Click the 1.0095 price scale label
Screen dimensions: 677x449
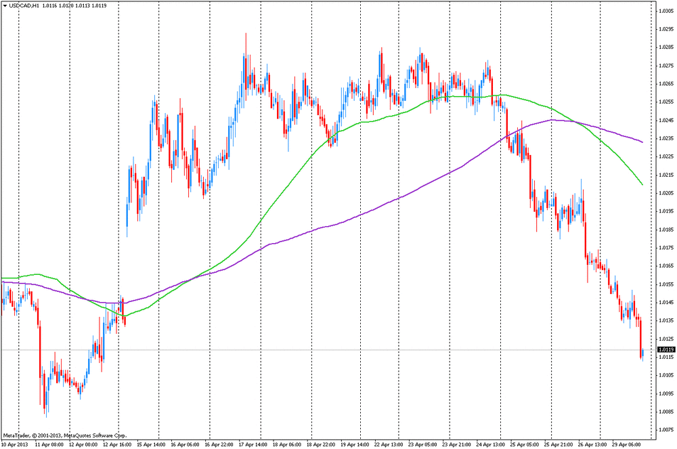667,393
